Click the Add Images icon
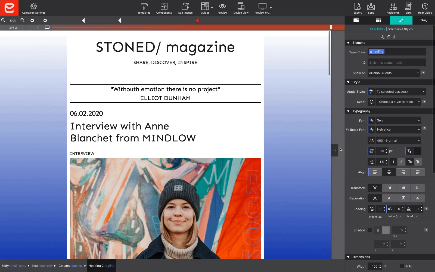 [x=185, y=8]
